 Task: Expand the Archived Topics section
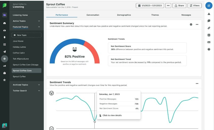[26, 85]
